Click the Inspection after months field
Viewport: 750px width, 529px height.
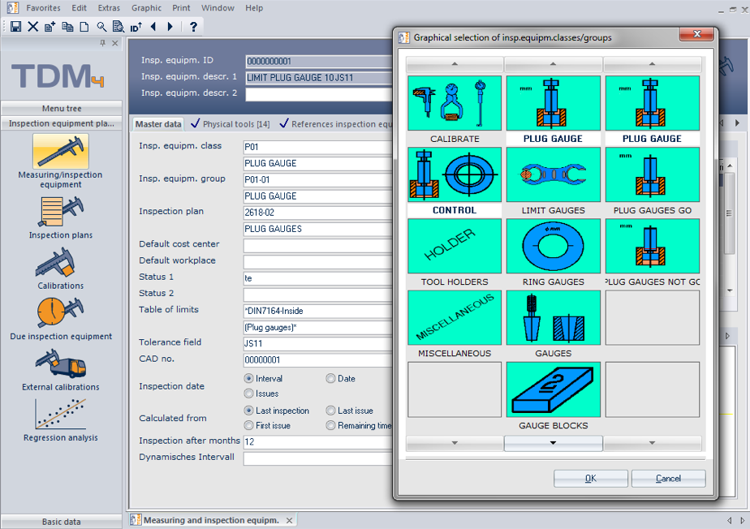coord(317,441)
